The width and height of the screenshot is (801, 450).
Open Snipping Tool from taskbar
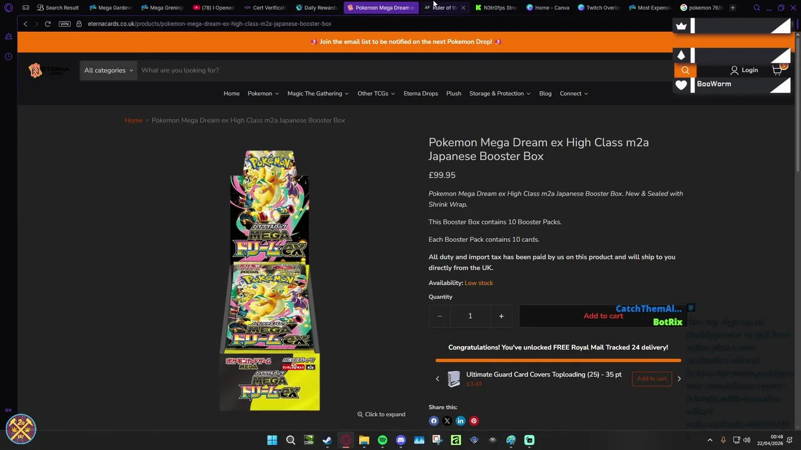click(x=437, y=440)
